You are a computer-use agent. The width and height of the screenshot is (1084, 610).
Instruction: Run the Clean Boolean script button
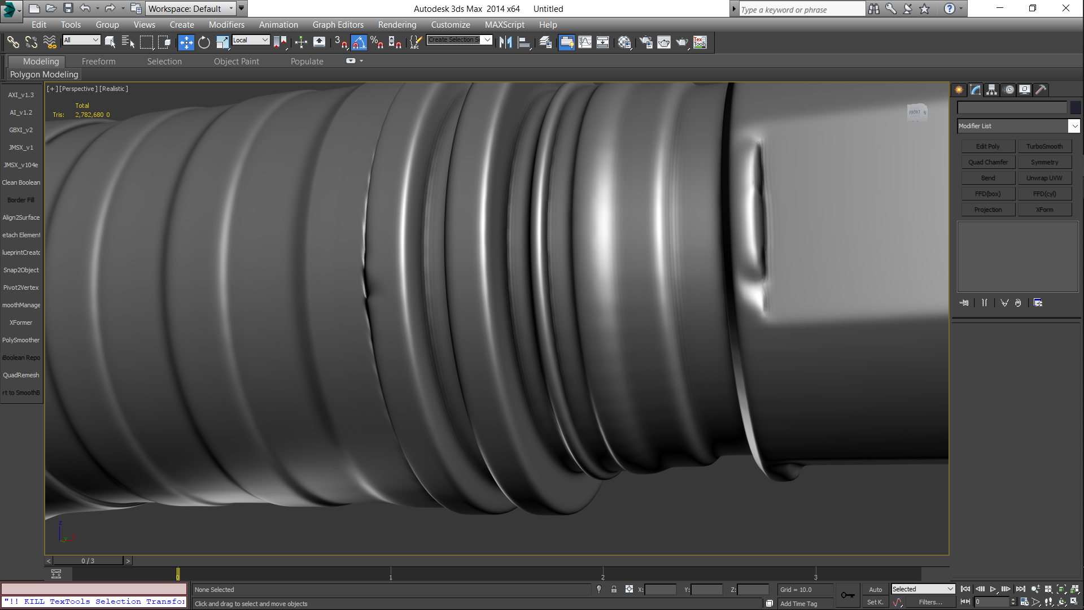tap(21, 182)
